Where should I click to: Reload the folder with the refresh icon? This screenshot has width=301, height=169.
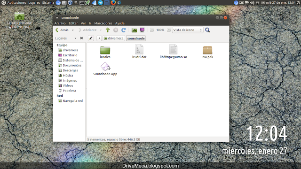click(x=123, y=30)
